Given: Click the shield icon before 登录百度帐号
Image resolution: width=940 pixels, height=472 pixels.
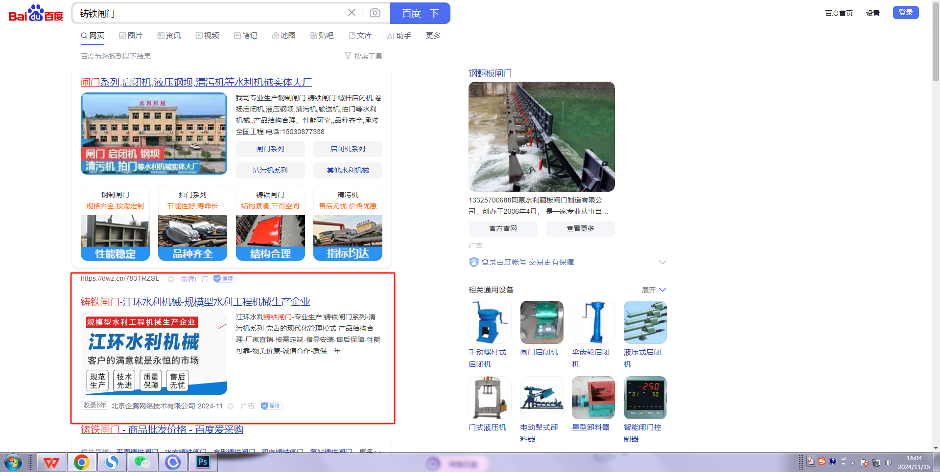Looking at the screenshot, I should pyautogui.click(x=474, y=262).
